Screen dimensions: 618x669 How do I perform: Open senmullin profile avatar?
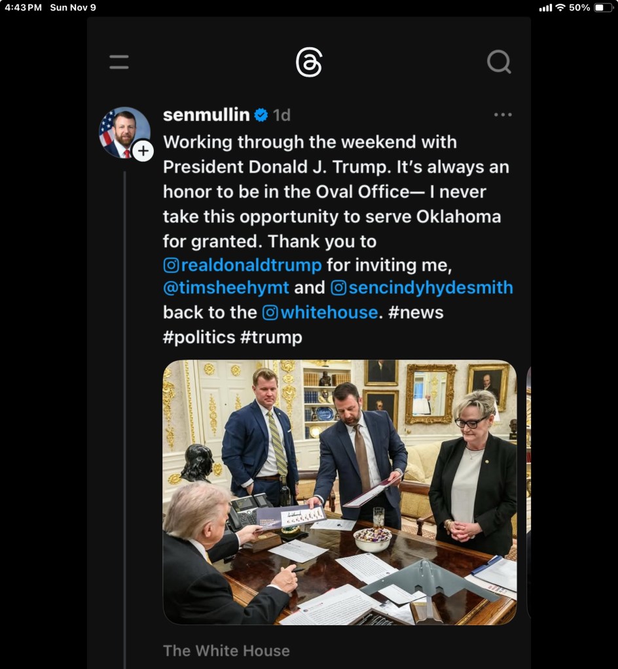tap(124, 132)
